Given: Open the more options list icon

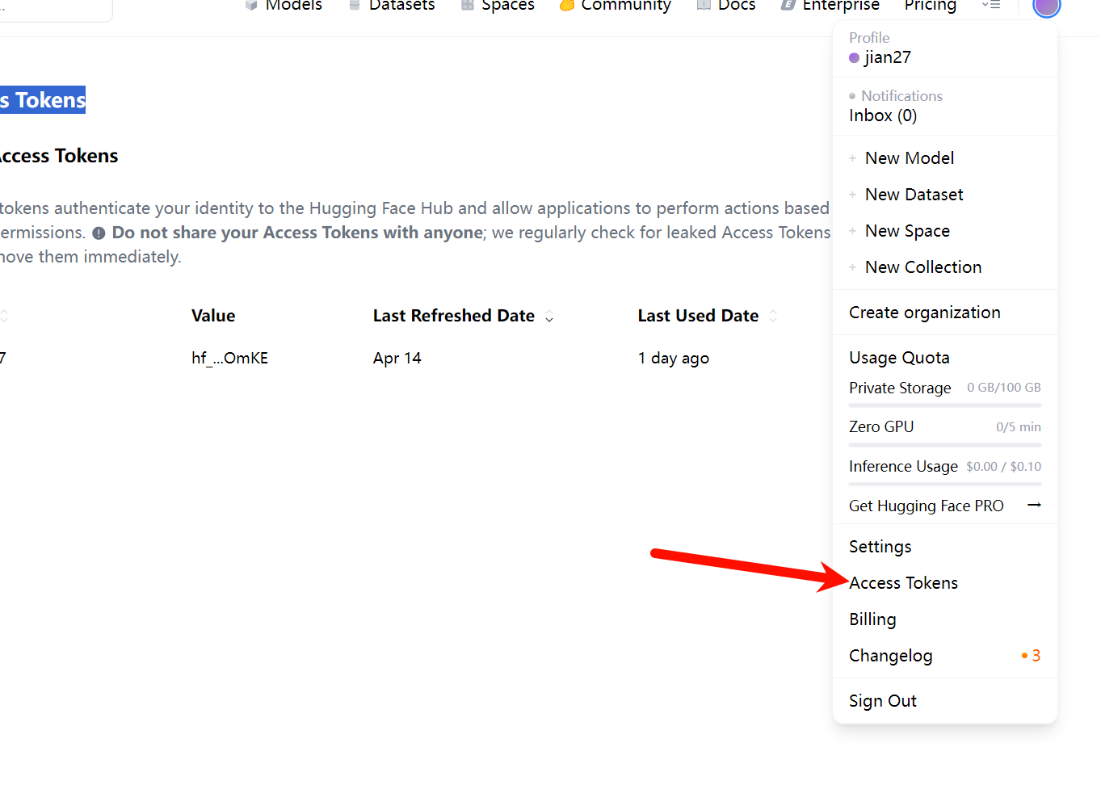Looking at the screenshot, I should pos(991,5).
